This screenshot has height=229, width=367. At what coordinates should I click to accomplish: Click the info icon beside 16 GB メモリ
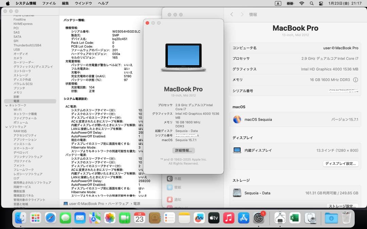pyautogui.click(x=355, y=80)
